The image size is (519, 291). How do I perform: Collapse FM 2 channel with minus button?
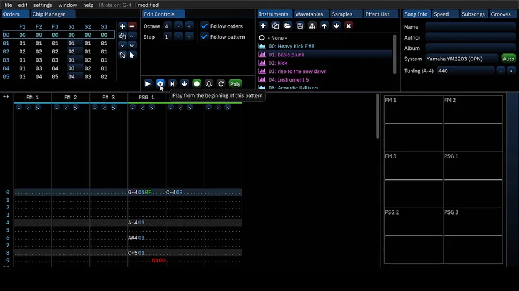tap(57, 108)
